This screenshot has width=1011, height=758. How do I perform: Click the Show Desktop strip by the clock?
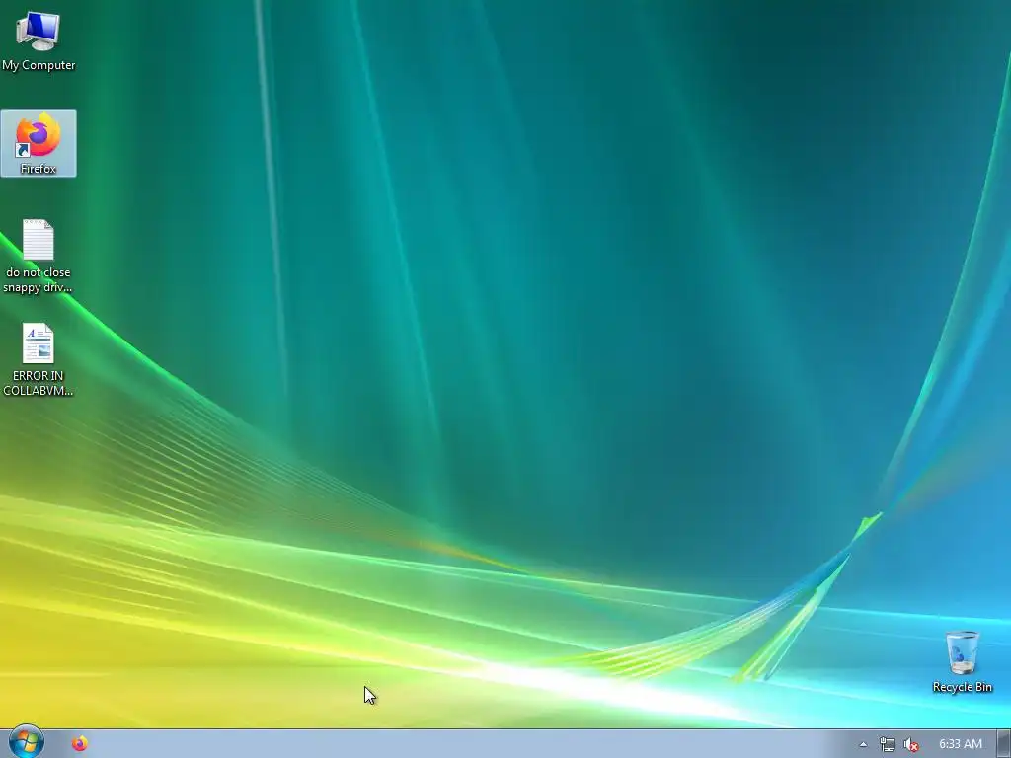1004,744
